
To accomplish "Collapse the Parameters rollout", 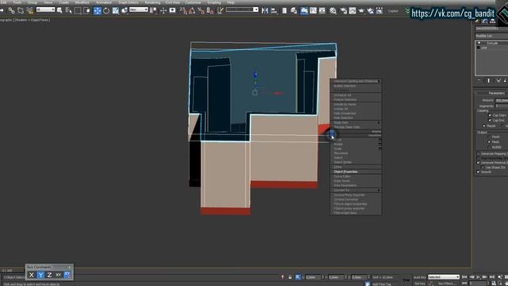I will click(x=491, y=93).
